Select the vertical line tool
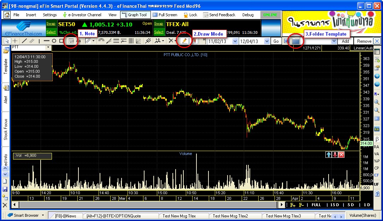 click(39, 41)
